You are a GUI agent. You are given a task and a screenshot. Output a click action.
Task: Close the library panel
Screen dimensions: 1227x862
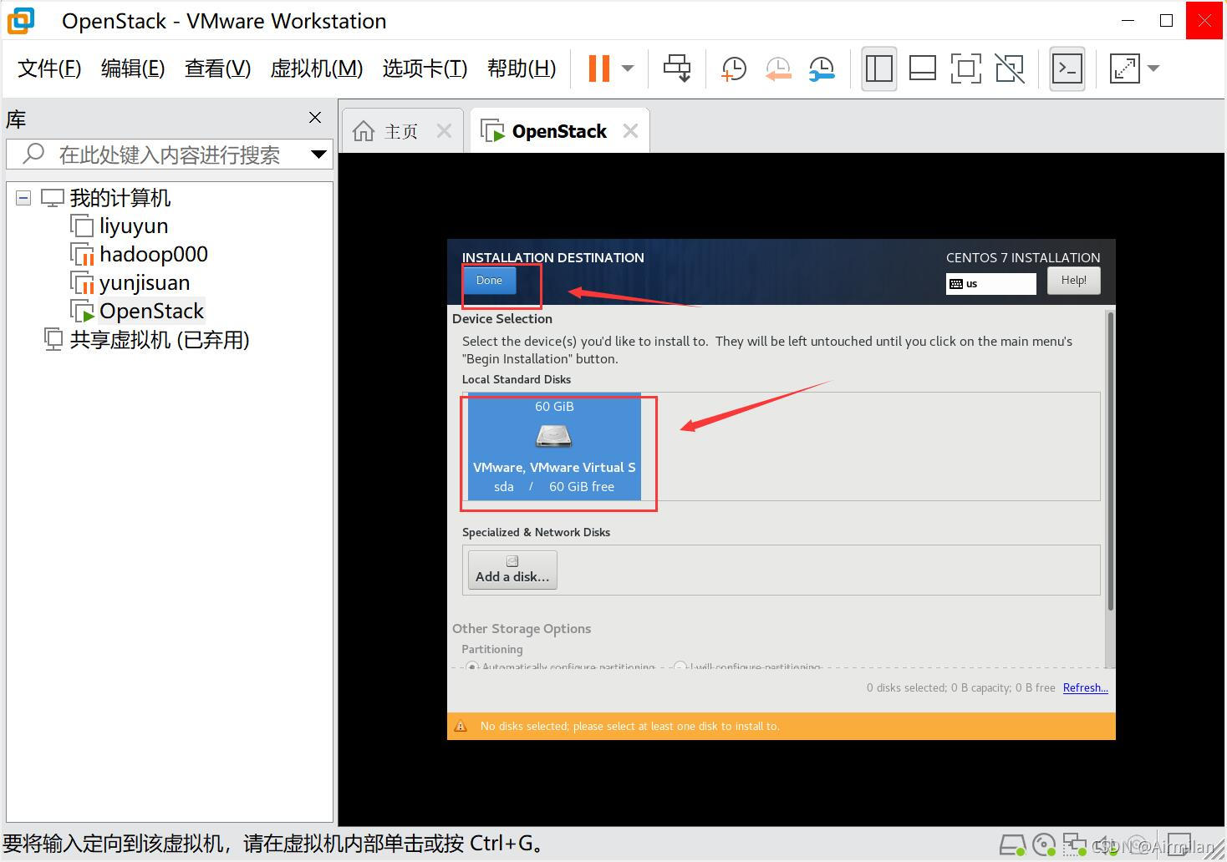(x=315, y=118)
